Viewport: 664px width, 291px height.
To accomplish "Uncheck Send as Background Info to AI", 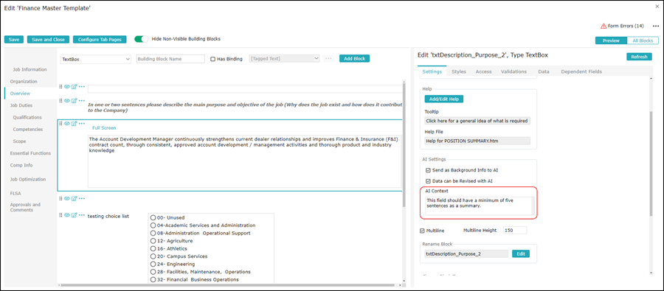I will click(x=428, y=170).
